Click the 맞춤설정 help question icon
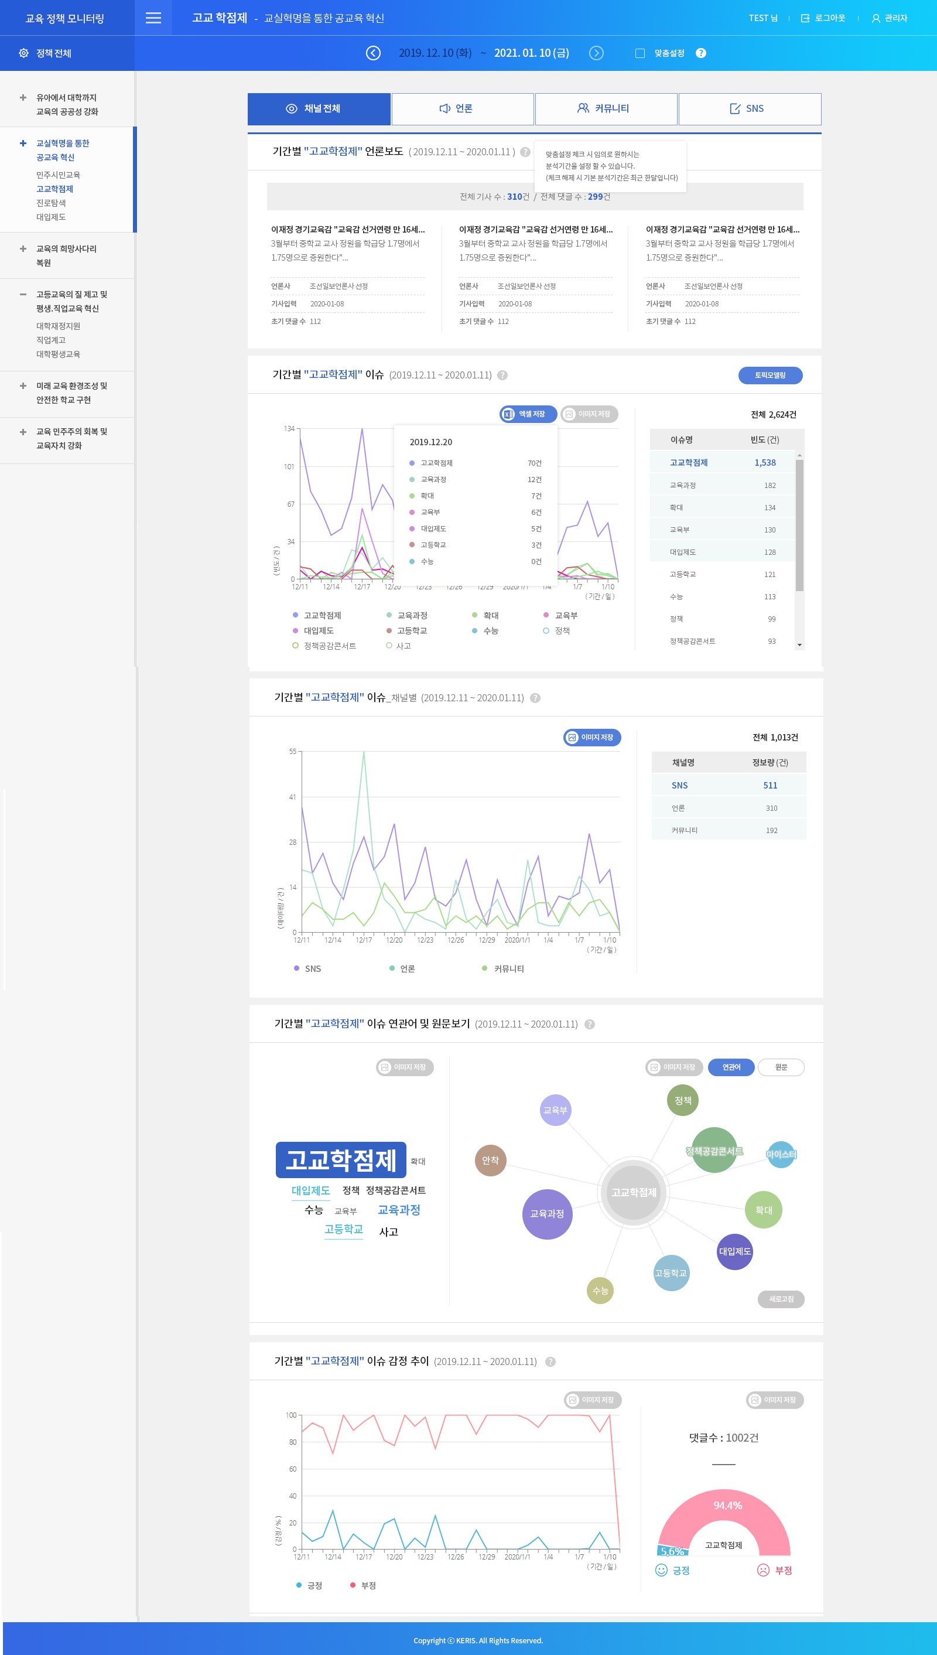937x1655 pixels. click(x=701, y=53)
